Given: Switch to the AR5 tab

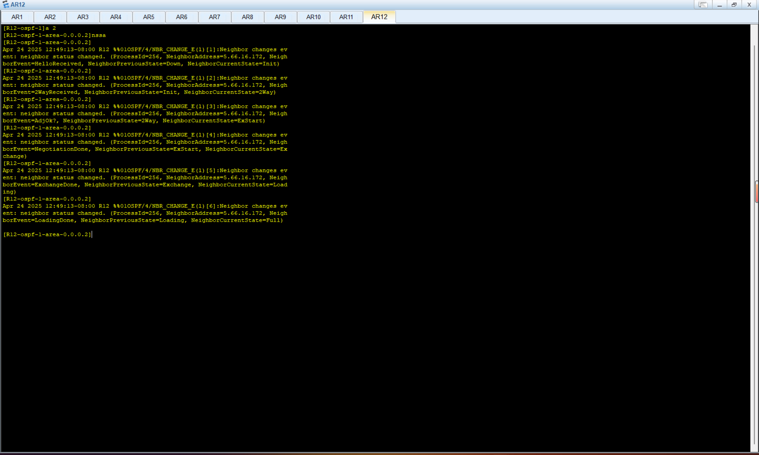Looking at the screenshot, I should click(149, 17).
